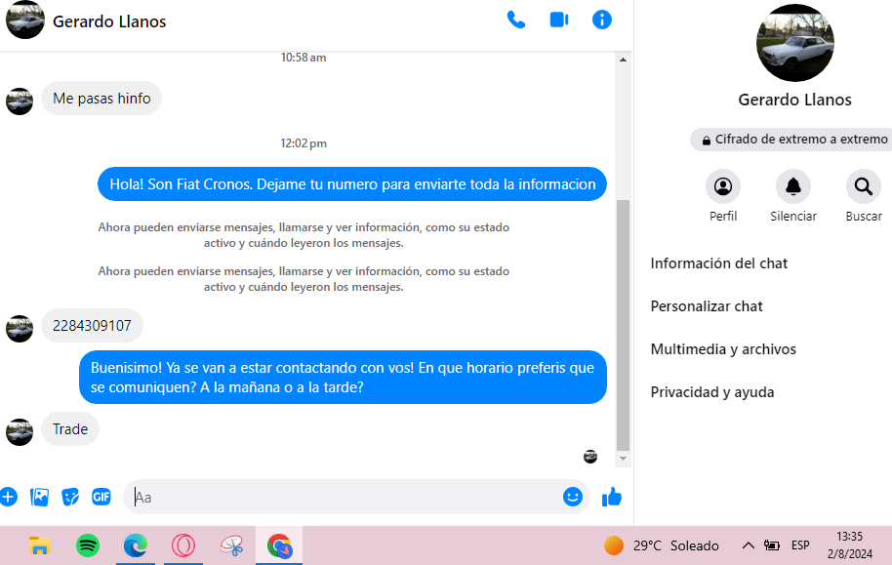
Task: Open clock and date 13:35 2/8/2024
Action: point(849,545)
